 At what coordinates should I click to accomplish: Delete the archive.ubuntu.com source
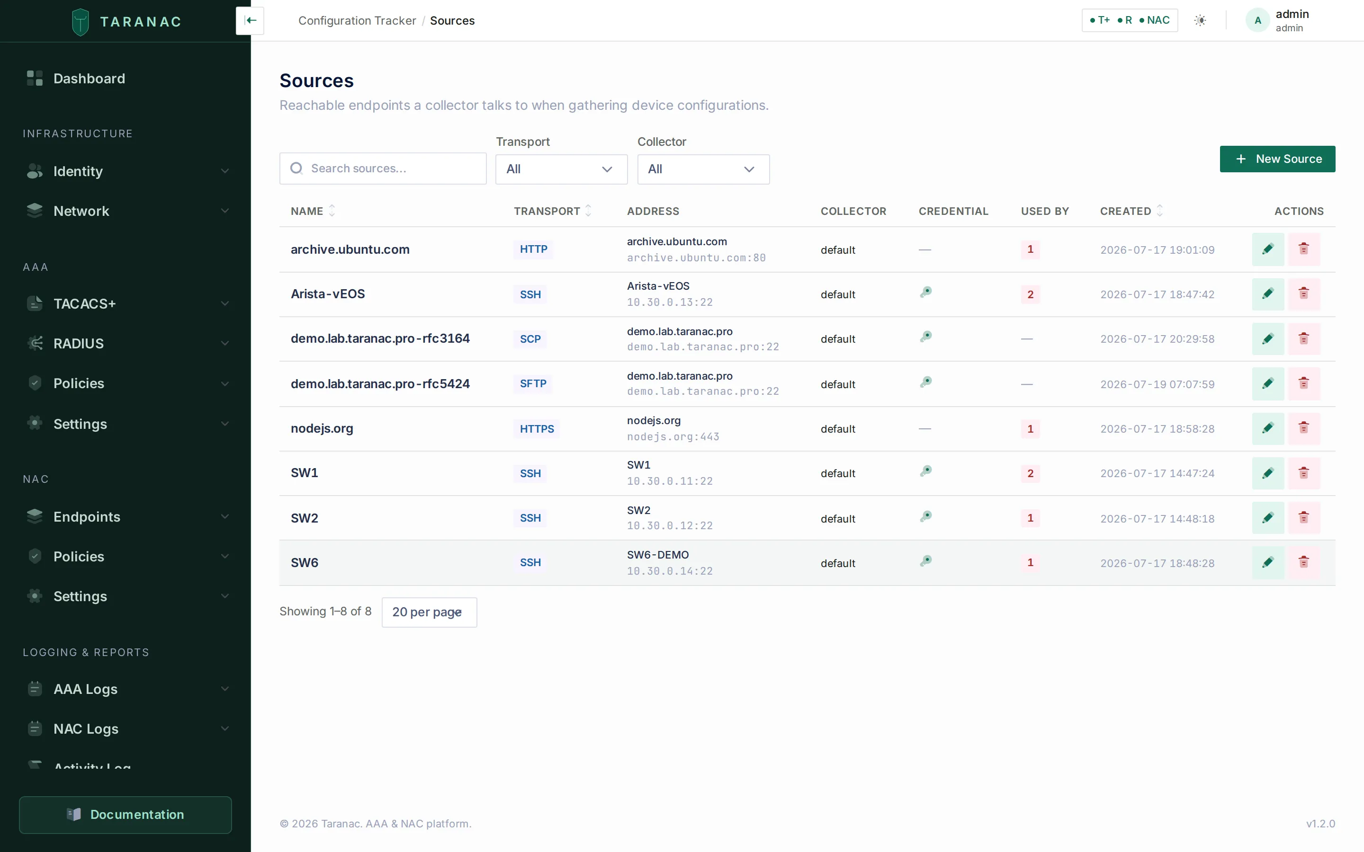[x=1303, y=249]
